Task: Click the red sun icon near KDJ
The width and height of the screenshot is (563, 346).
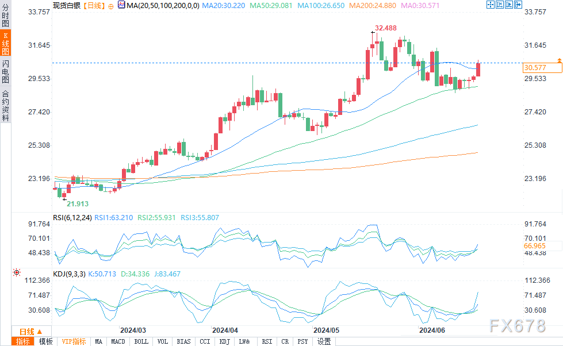Action: tap(17, 272)
